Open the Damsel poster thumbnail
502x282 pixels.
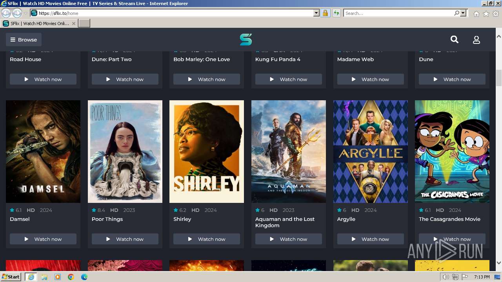click(x=43, y=152)
